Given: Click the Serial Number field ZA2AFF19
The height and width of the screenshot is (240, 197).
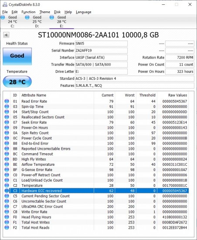Looking at the screenshot, I should pyautogui.click(x=101, y=51).
